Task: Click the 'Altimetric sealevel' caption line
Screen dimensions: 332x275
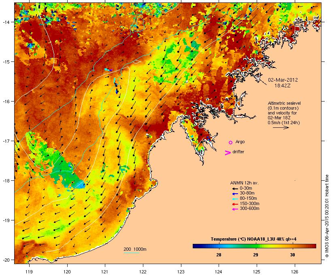Action: 284,103
